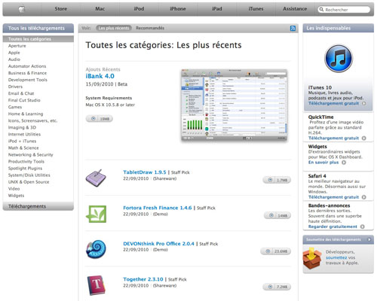This screenshot has width=377, height=301.
Task: Switch to the Recommandés view
Action: [x=150, y=28]
